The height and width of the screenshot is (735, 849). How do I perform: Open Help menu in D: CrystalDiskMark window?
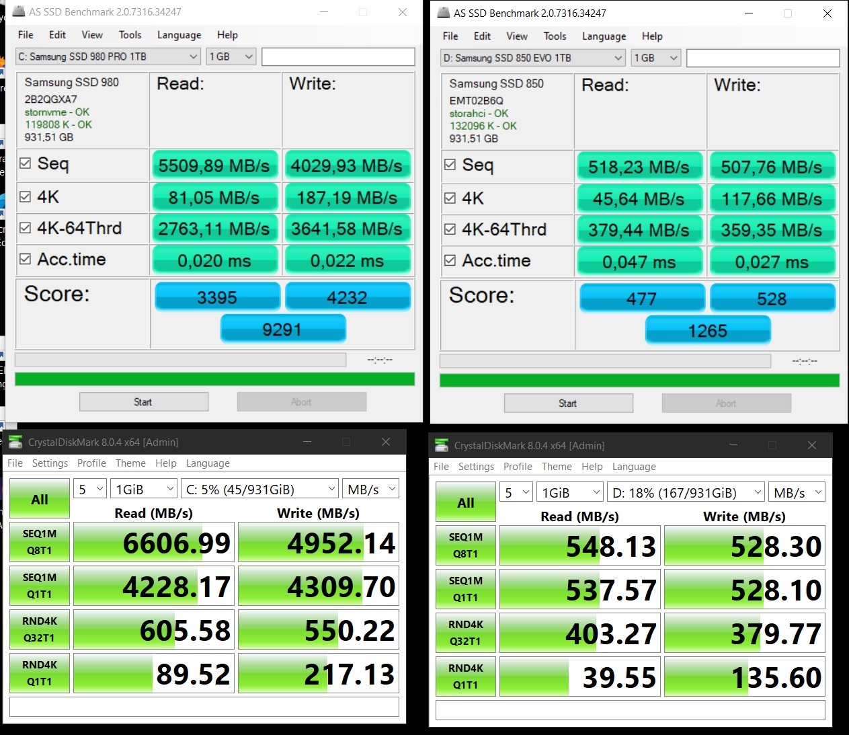pyautogui.click(x=592, y=467)
